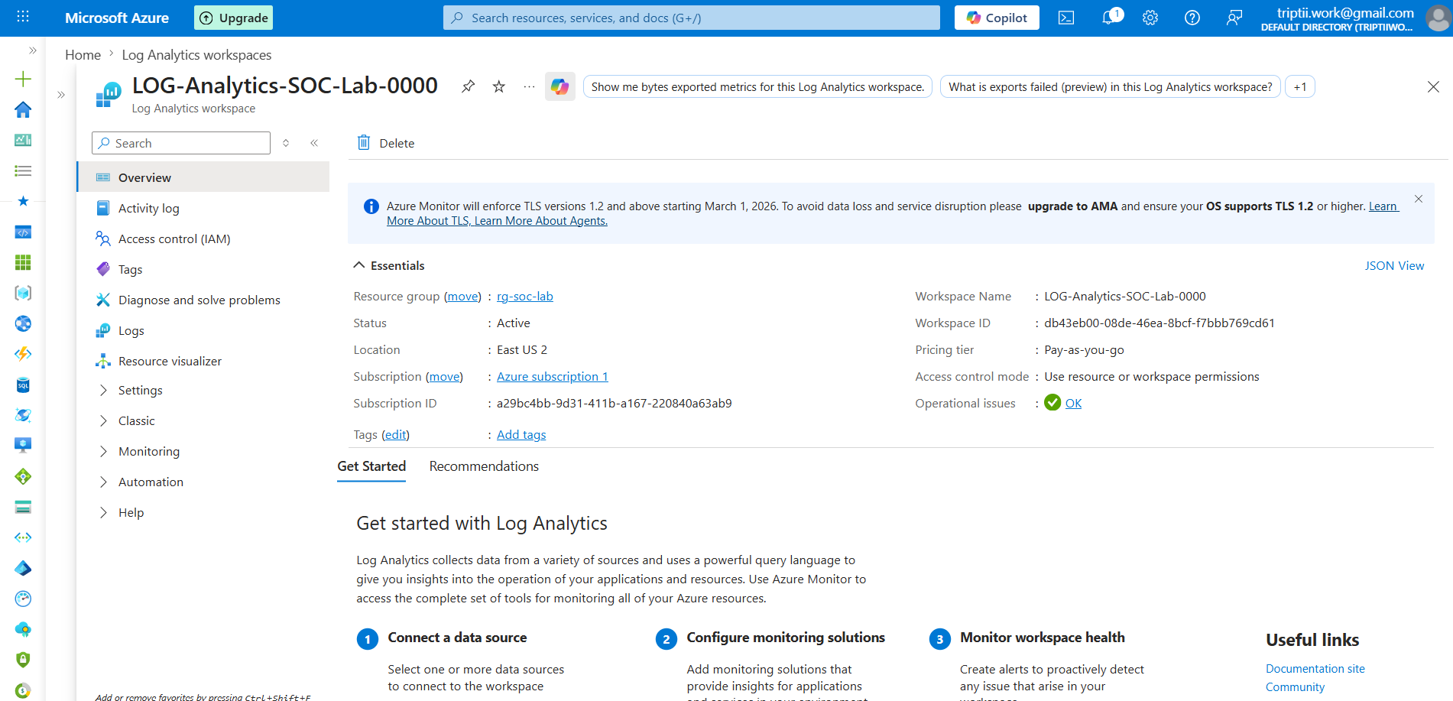The image size is (1453, 701).
Task: Click the Upgrade button in header
Action: click(233, 18)
